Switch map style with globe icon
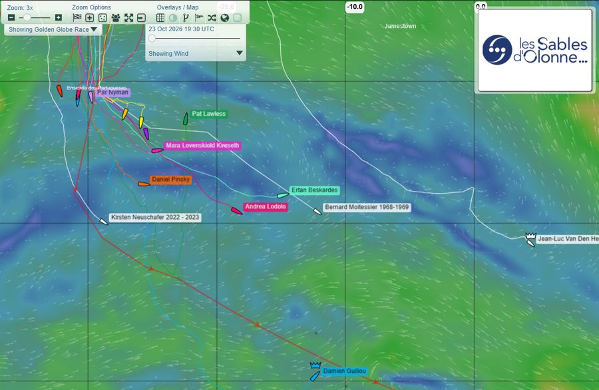This screenshot has height=390, width=599. click(225, 17)
